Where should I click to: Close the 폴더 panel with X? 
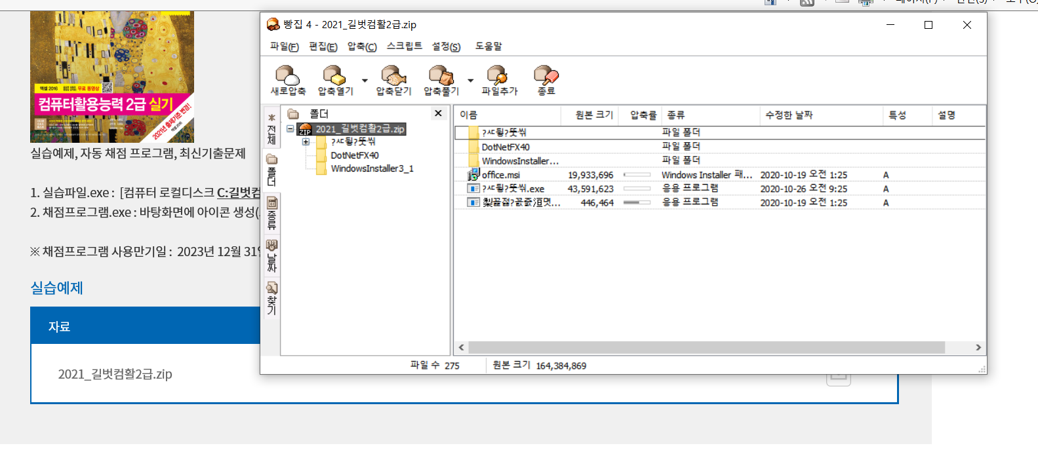438,114
